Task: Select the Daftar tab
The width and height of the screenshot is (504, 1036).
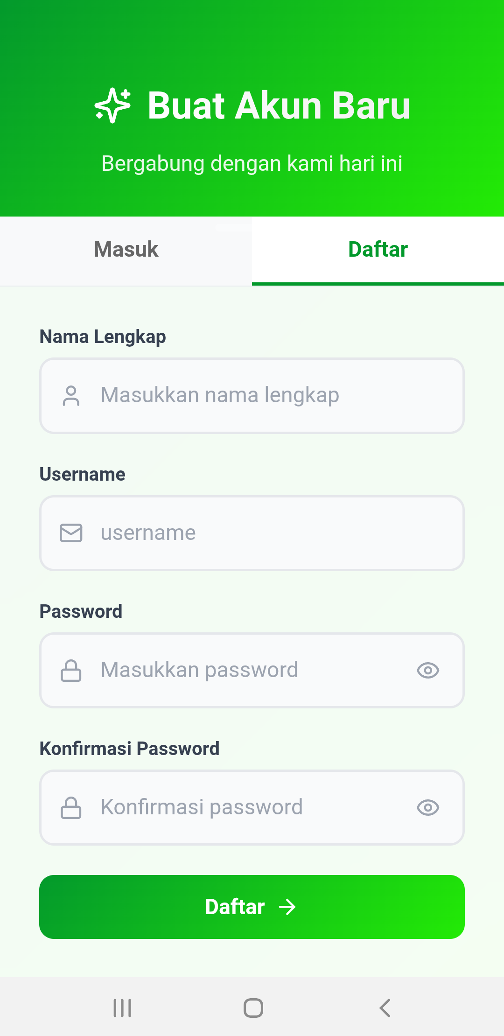Action: coord(378,250)
